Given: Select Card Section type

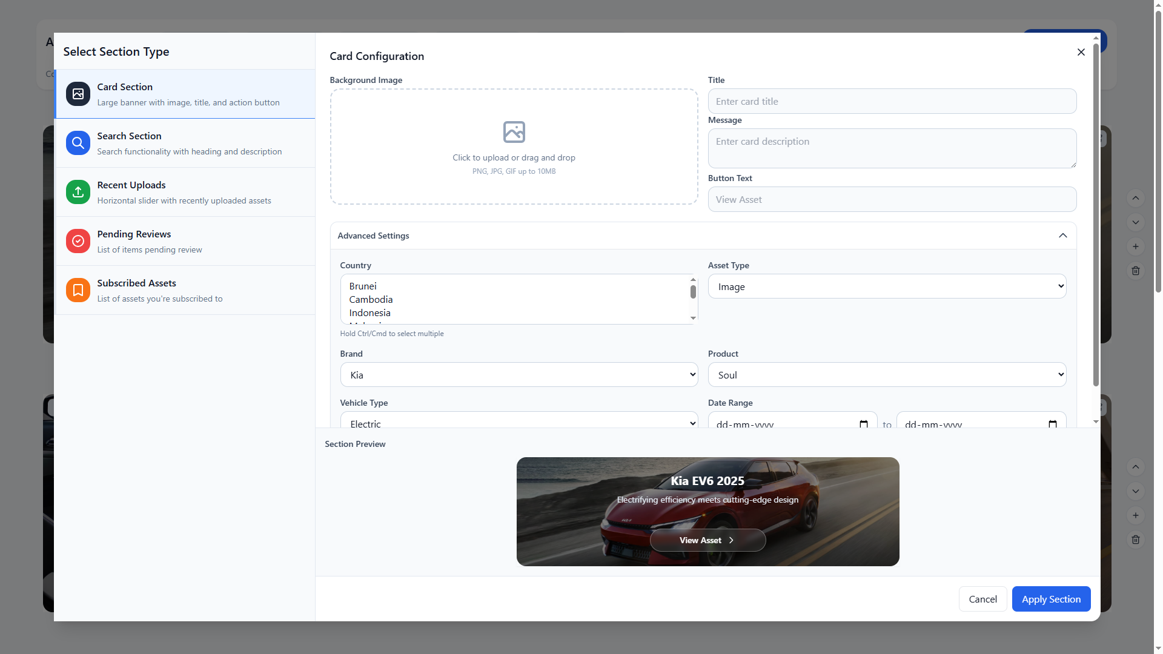Looking at the screenshot, I should 185,94.
